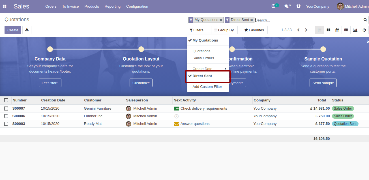The width and height of the screenshot is (369, 180).
Task: Go to the next page arrow
Action: tap(306, 30)
